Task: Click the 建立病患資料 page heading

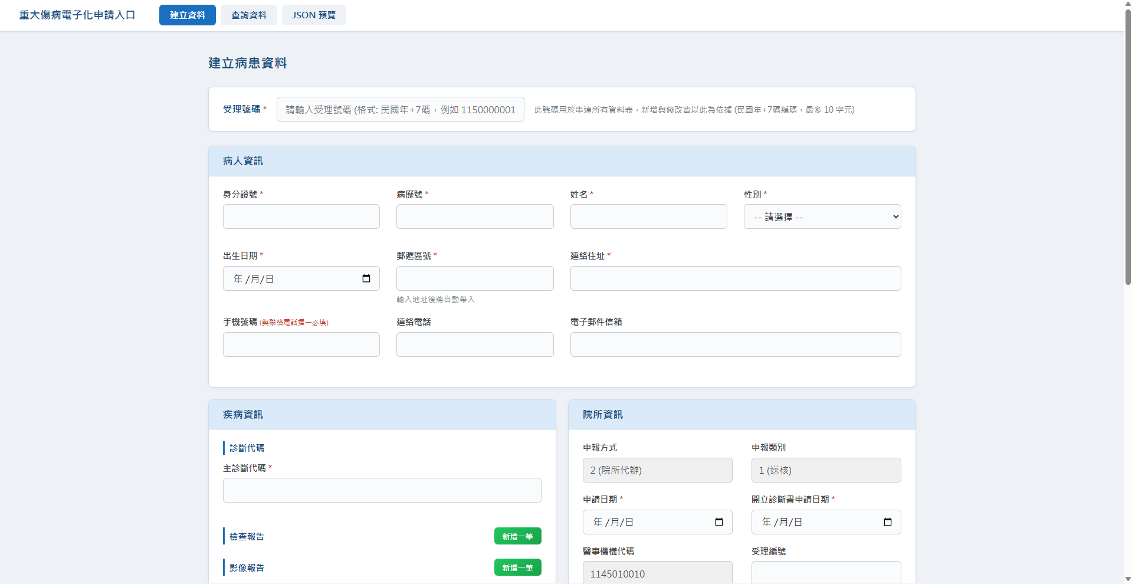Action: tap(248, 63)
